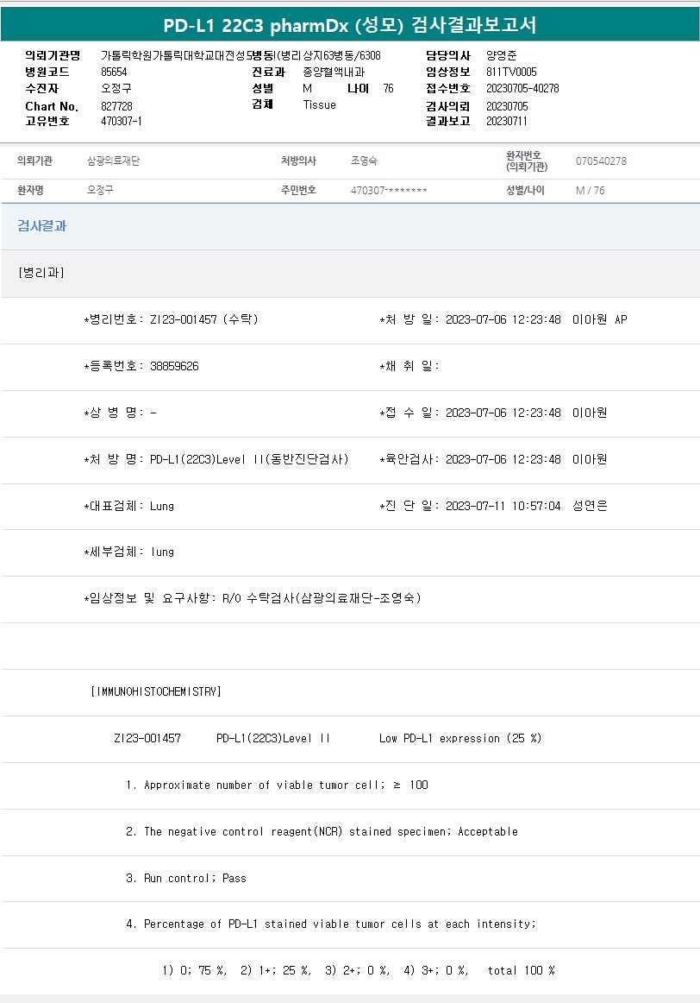Select line 4 percentage of PD-L1 stained cells
The image size is (700, 1003).
(331, 924)
